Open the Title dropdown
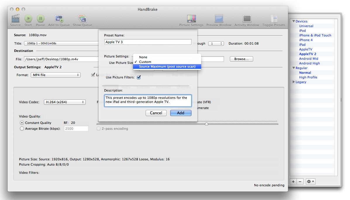 (61, 43)
